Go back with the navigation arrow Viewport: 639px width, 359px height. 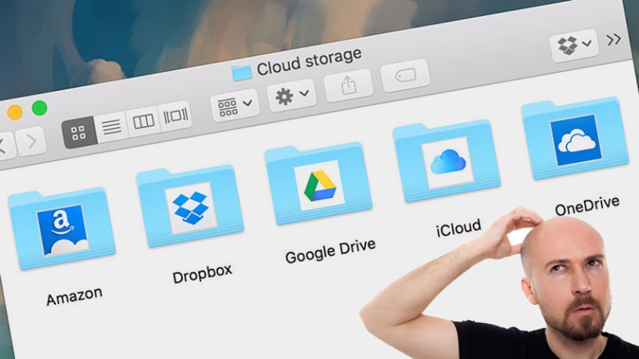click(5, 145)
